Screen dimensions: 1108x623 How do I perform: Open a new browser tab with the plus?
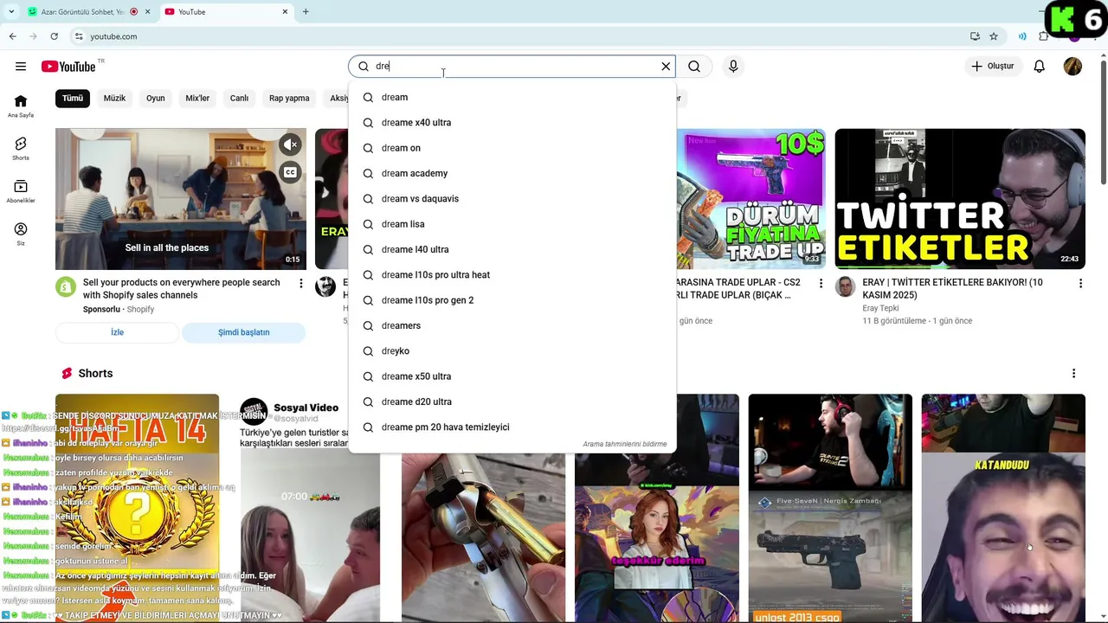[x=306, y=12]
